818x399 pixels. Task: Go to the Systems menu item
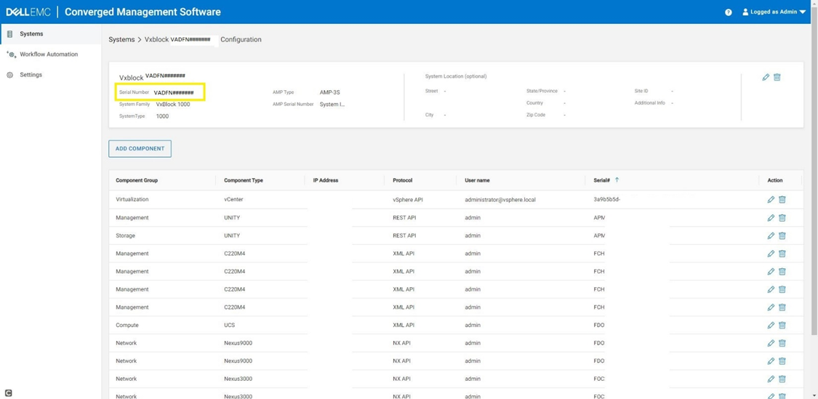(x=31, y=34)
